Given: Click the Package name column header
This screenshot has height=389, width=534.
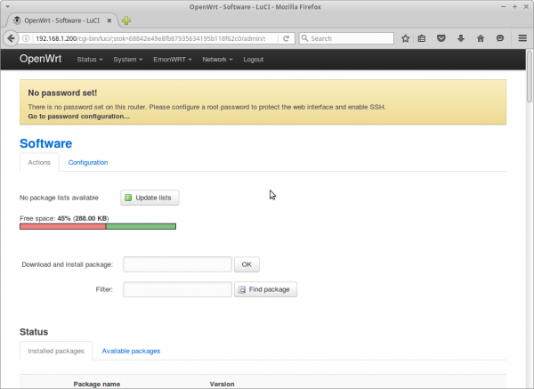Looking at the screenshot, I should [x=97, y=384].
